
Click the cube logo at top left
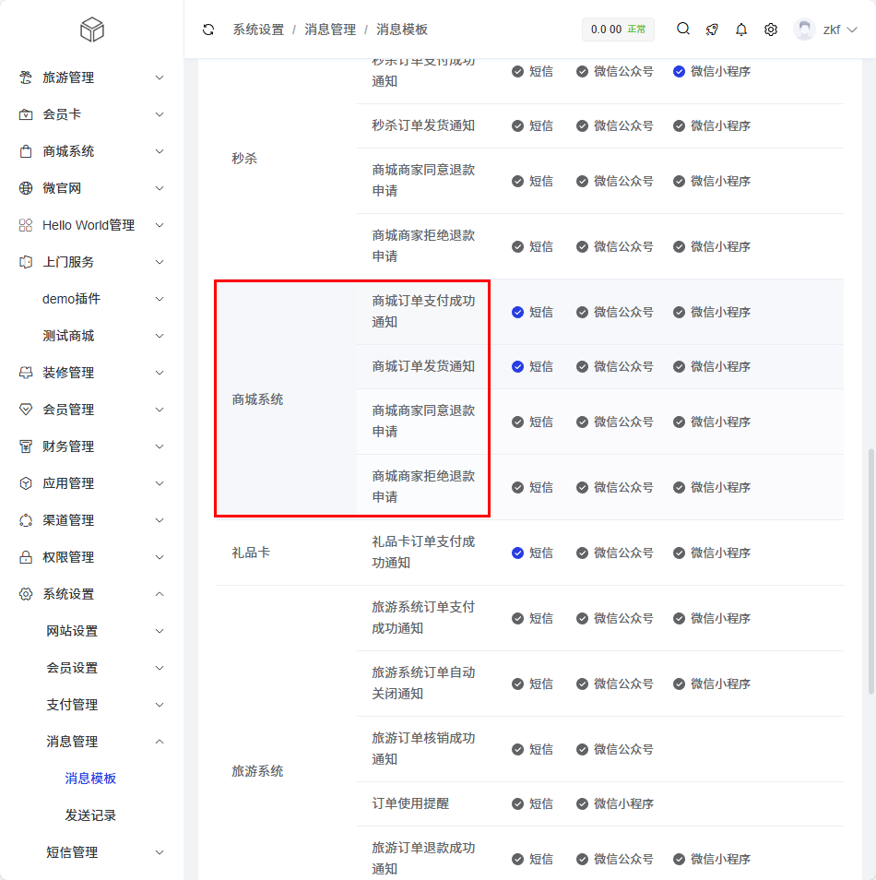92,30
